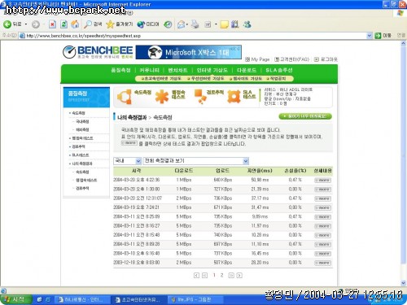
Task: Select 나의 측정결과 in left sidebar
Action: pos(82,163)
